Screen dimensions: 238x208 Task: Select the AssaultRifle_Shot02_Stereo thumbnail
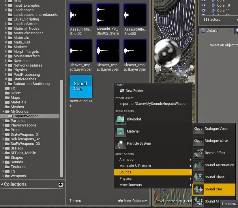[x=108, y=15]
